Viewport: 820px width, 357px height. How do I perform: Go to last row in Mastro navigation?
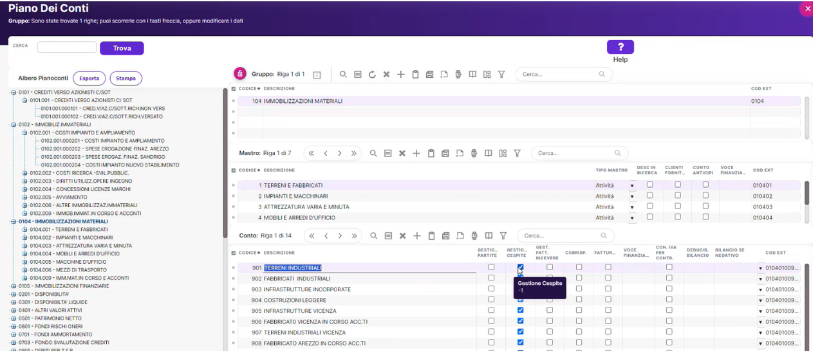pos(354,153)
